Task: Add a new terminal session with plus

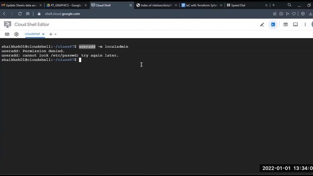Action: coord(51,34)
